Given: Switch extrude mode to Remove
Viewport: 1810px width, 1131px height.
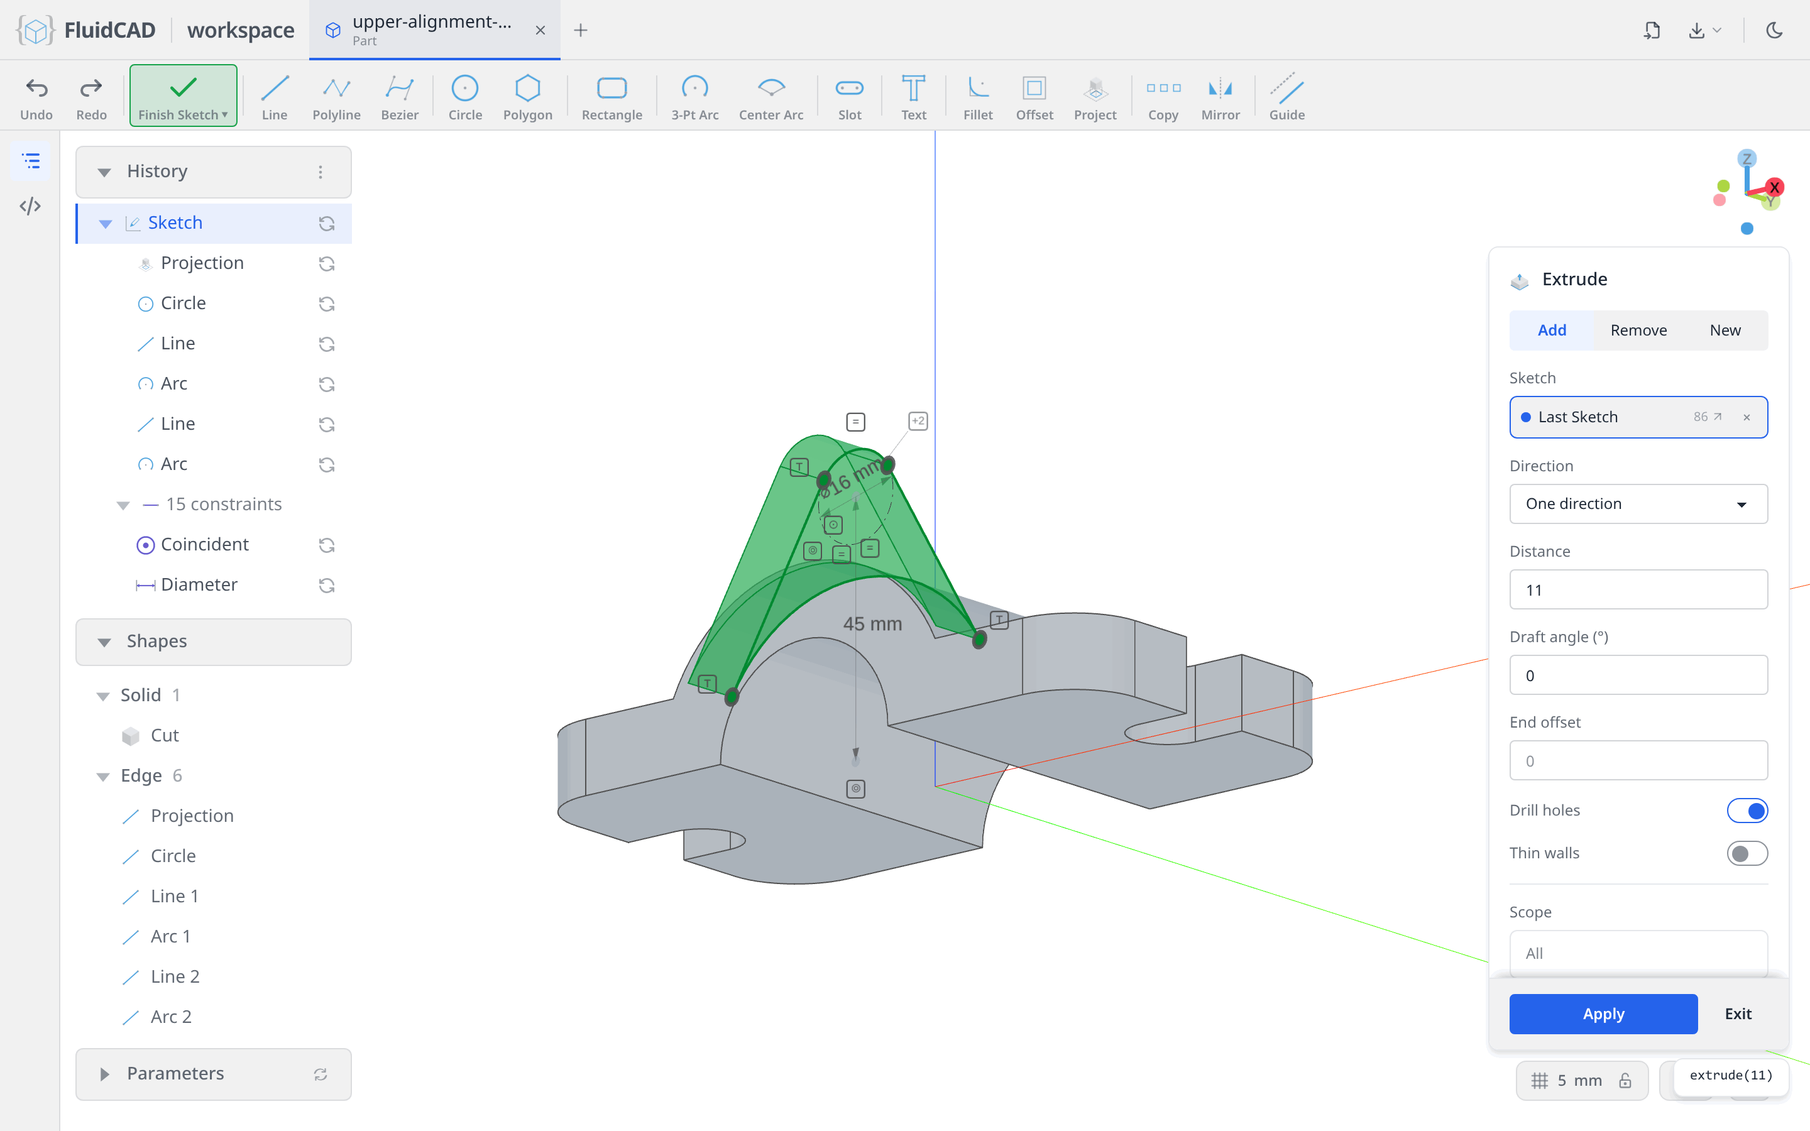Looking at the screenshot, I should (1638, 330).
